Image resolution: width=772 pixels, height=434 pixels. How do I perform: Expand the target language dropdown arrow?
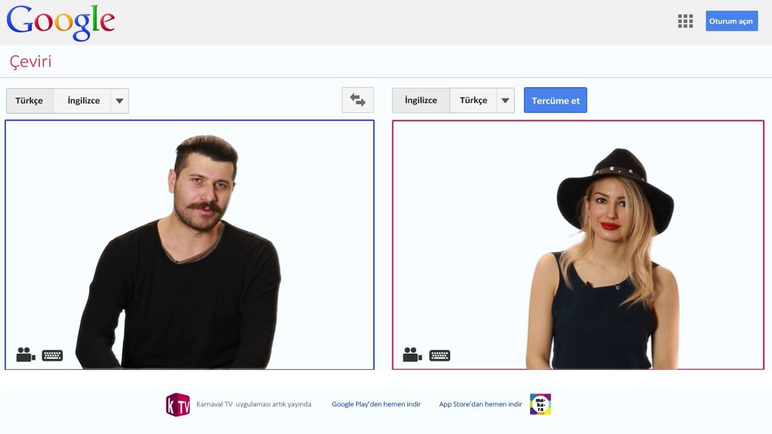(x=505, y=101)
